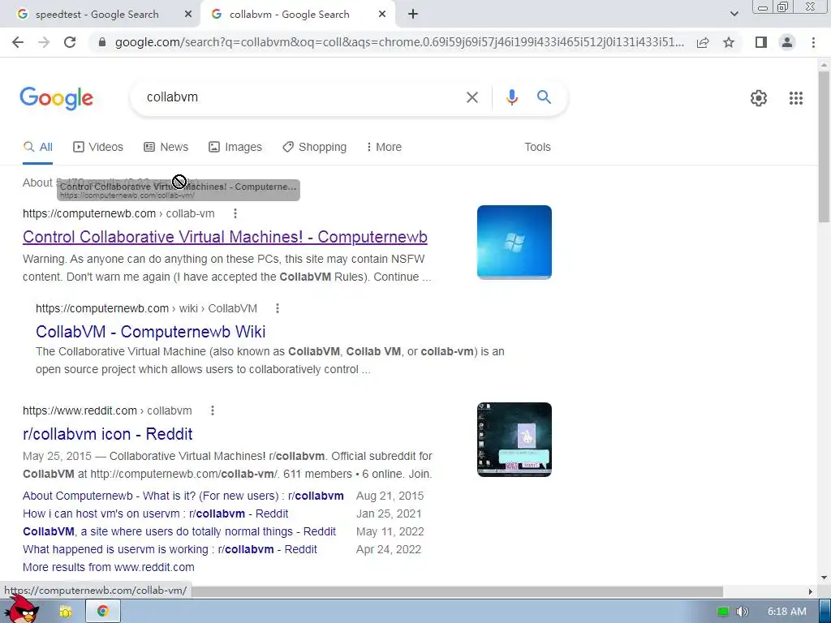Open the Angry Birds start button
The height and width of the screenshot is (623, 831).
tap(21, 610)
